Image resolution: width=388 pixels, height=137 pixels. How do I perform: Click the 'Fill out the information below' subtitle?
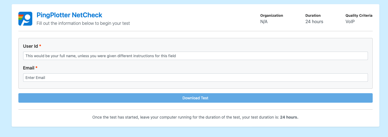point(83,23)
